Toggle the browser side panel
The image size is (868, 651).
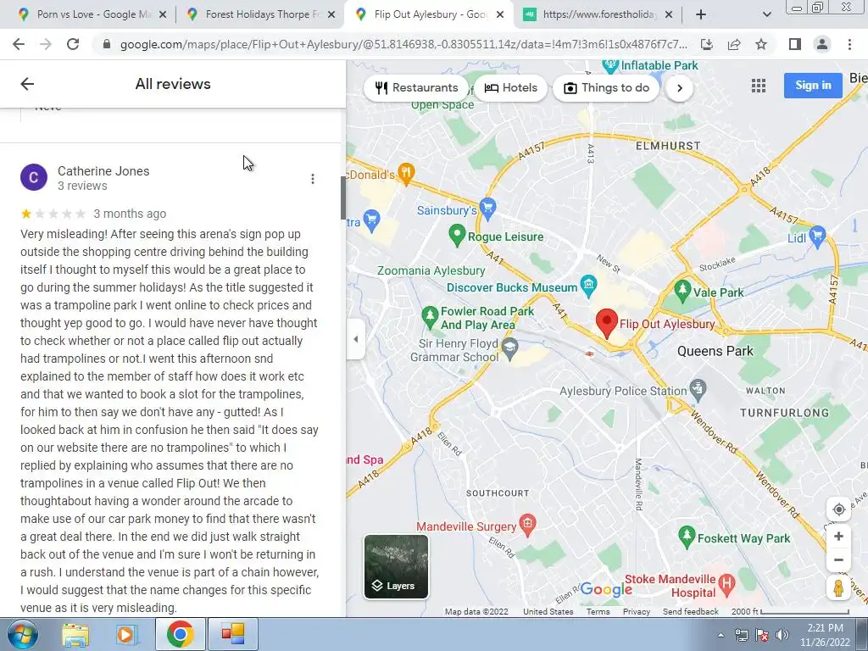coord(795,44)
